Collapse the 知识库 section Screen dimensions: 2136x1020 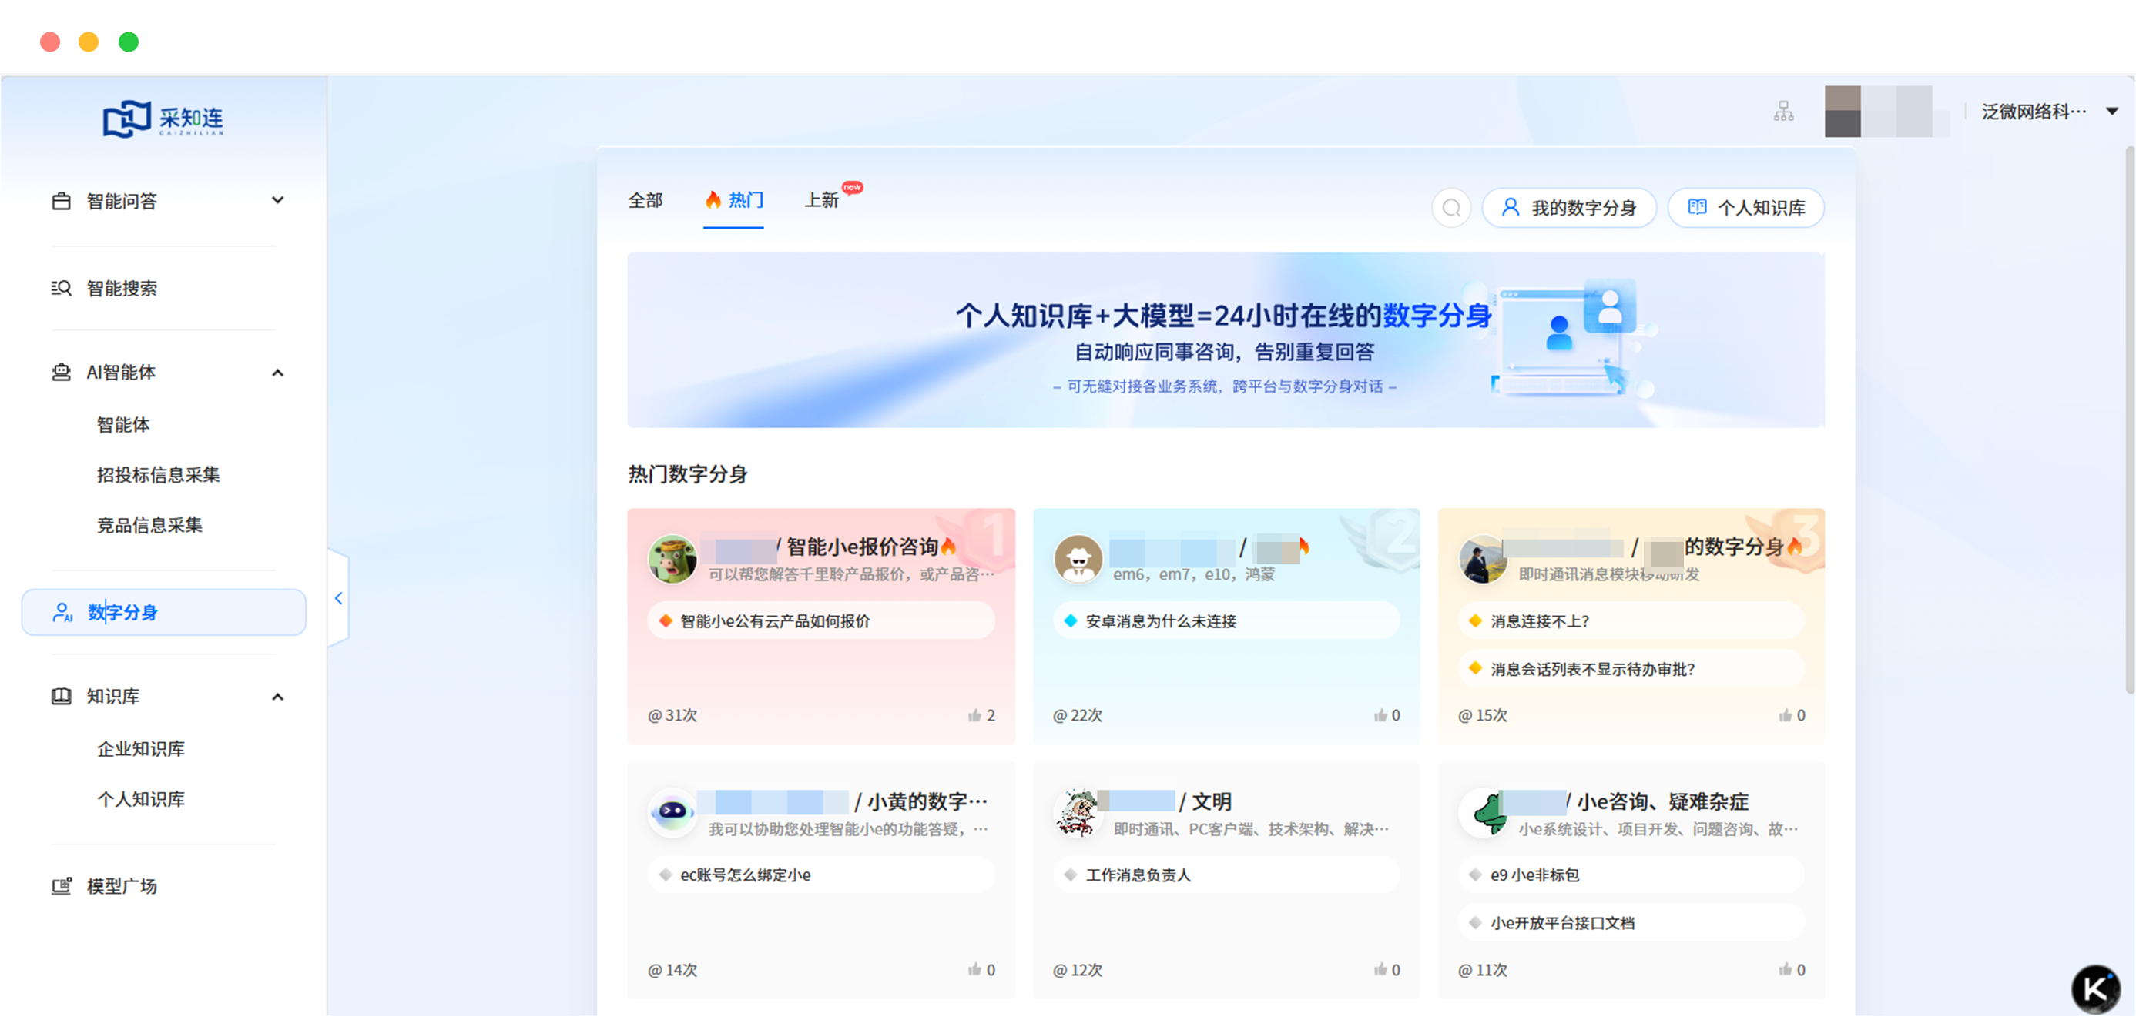coord(279,696)
